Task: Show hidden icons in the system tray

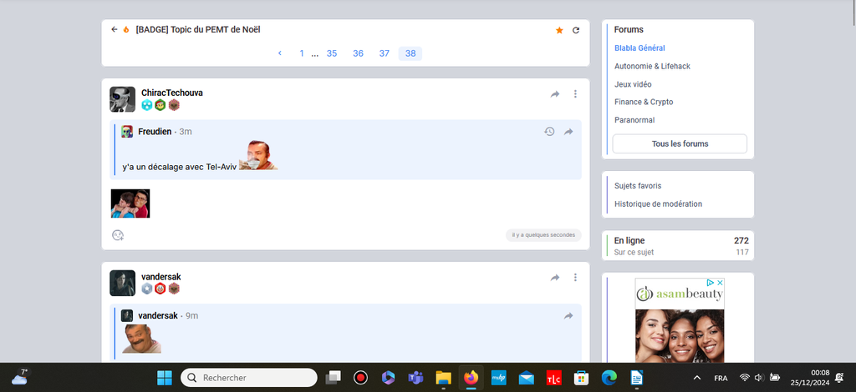Action: click(695, 378)
